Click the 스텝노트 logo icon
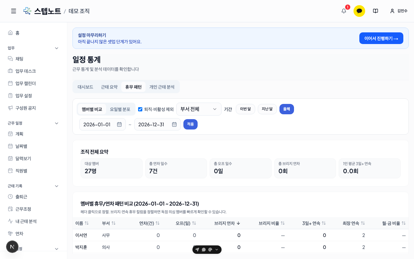Viewport: 414px width, 259px height. (x=27, y=11)
